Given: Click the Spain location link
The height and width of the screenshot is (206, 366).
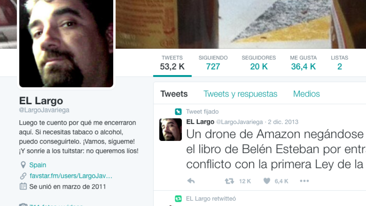Looking at the screenshot, I should [x=38, y=165].
